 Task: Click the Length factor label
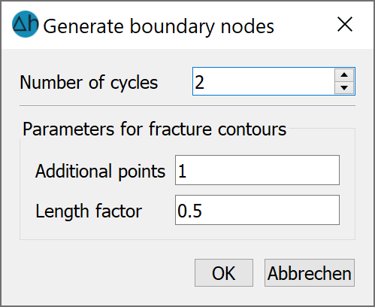point(89,211)
